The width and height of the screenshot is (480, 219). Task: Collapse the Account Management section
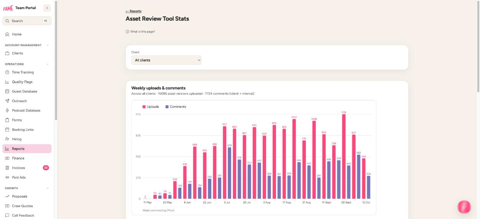point(47,45)
